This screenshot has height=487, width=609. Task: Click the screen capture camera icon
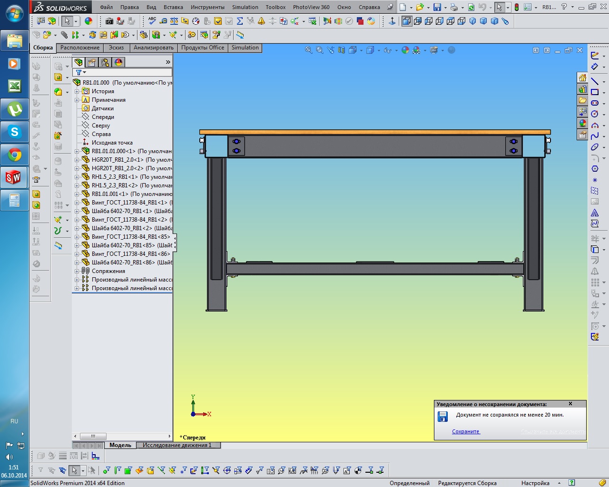pyautogui.click(x=109, y=21)
